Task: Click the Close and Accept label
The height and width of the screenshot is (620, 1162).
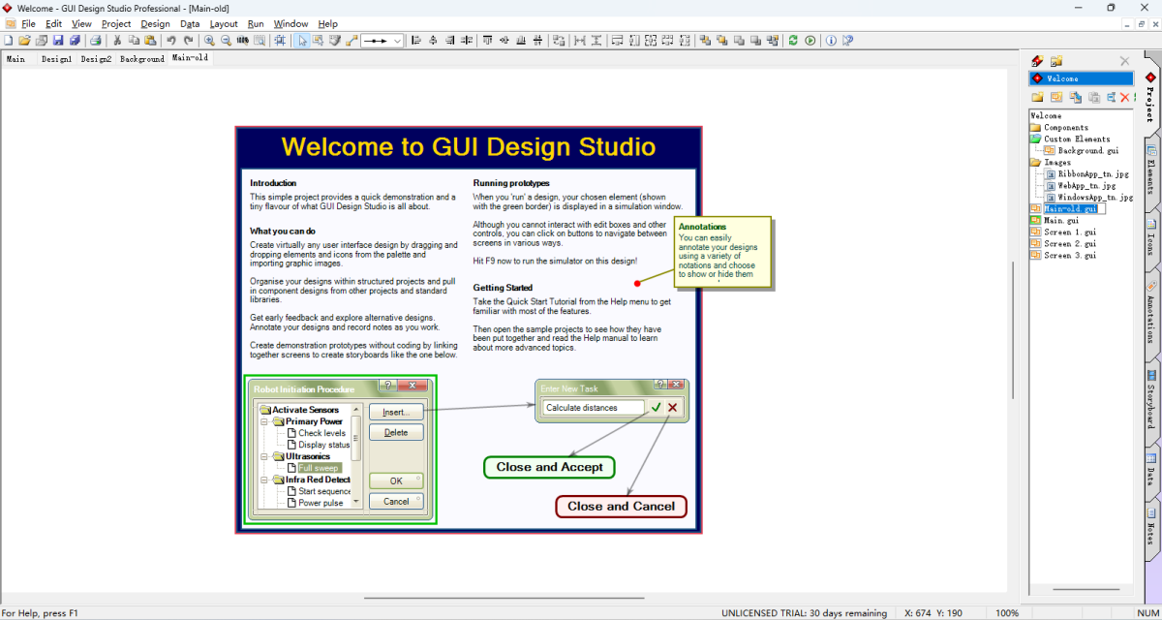Action: (x=549, y=467)
